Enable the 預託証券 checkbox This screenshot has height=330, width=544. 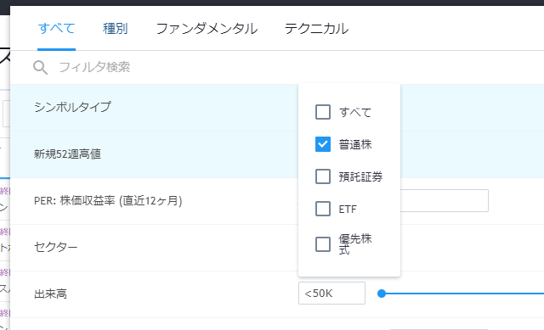point(323,176)
